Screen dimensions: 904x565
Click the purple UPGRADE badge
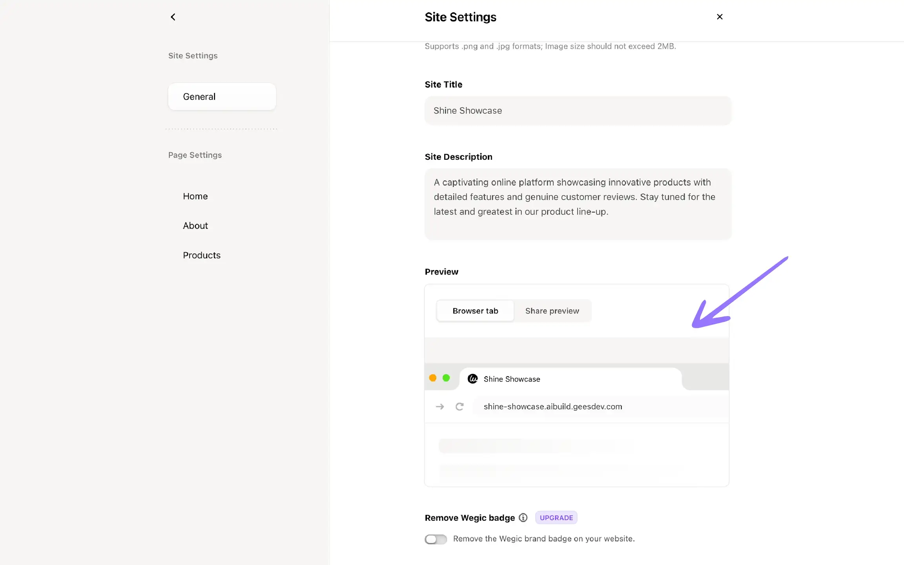556,518
